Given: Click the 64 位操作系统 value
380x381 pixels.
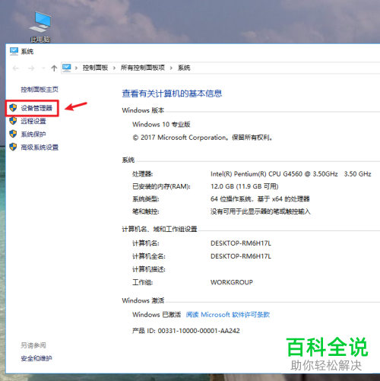Looking at the screenshot, I should pos(260,199).
